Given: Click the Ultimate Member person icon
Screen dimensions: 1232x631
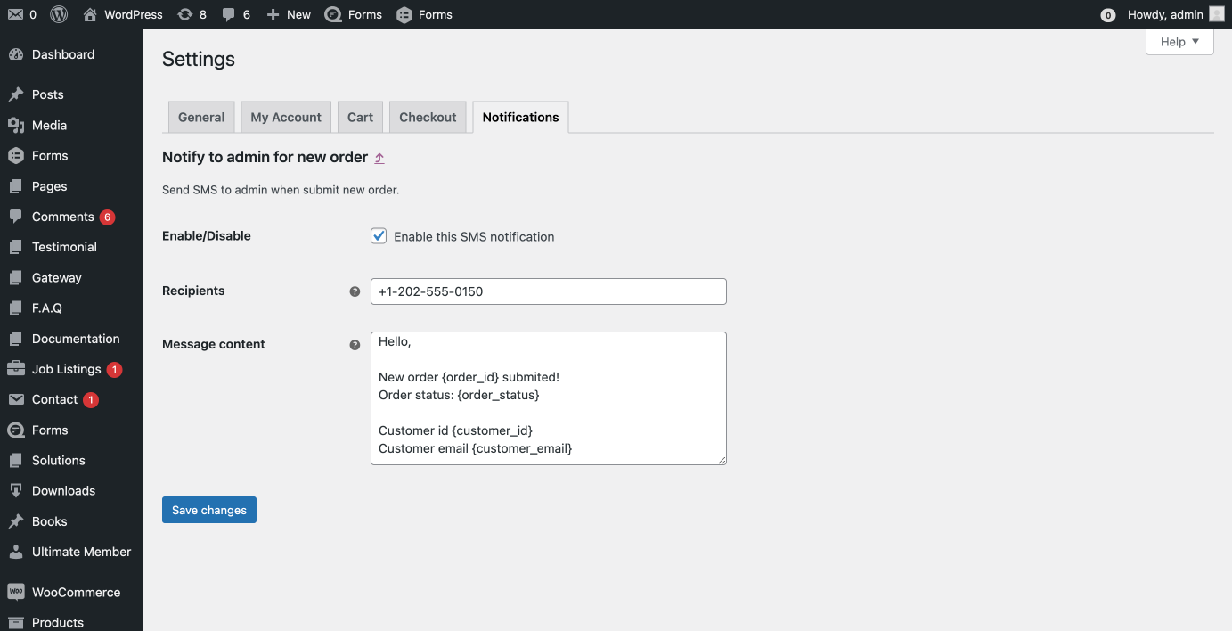Looking at the screenshot, I should click(x=16, y=552).
